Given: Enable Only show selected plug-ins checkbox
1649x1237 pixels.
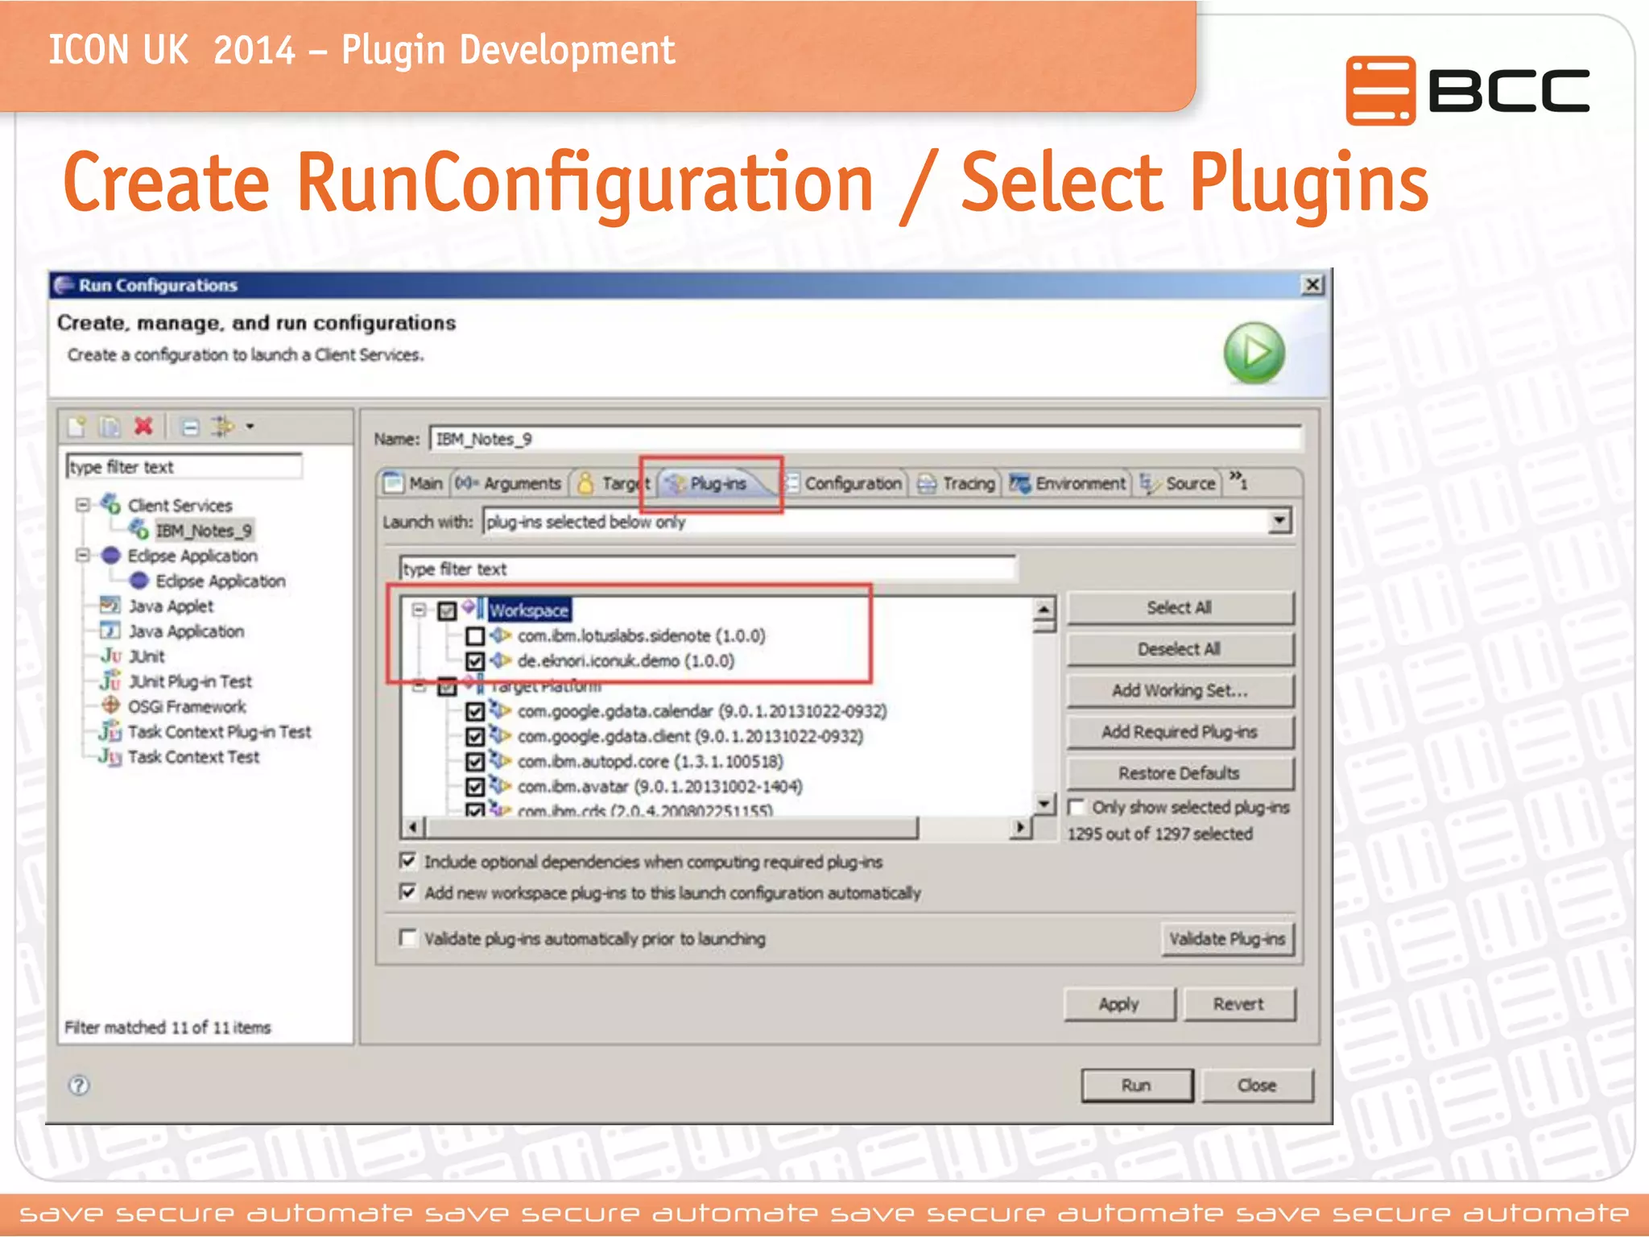Looking at the screenshot, I should click(x=1077, y=807).
